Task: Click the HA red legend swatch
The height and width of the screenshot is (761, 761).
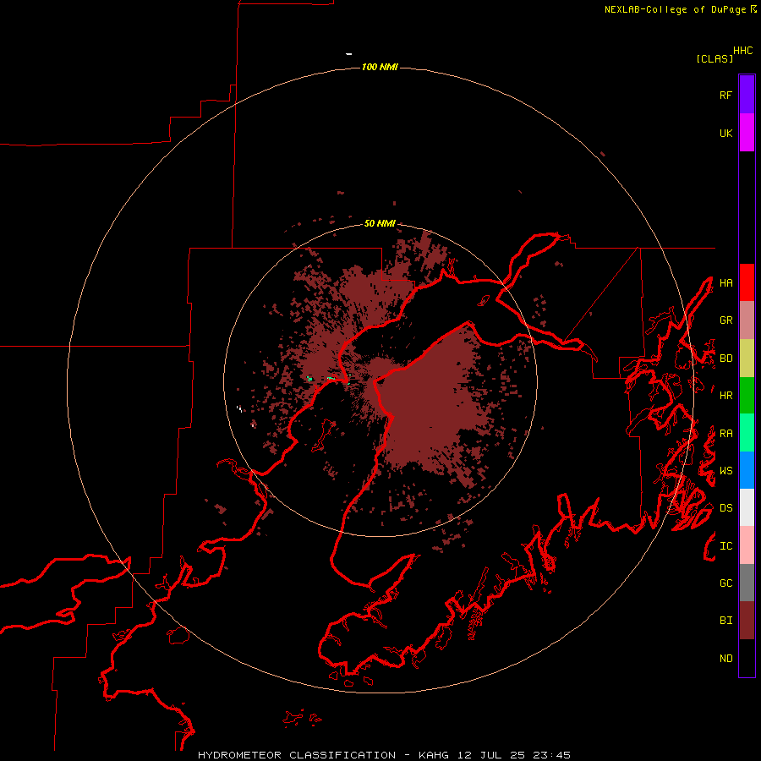Action: 747,282
